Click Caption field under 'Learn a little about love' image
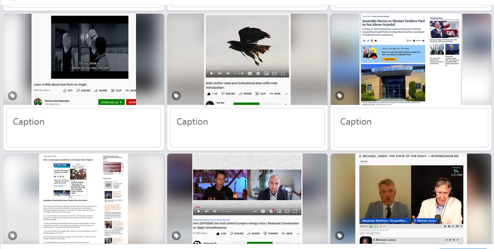This screenshot has height=249, width=494. click(x=84, y=128)
